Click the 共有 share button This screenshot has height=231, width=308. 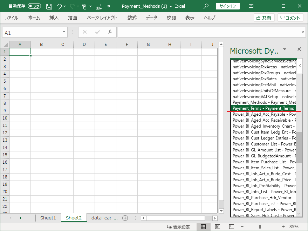click(264, 18)
